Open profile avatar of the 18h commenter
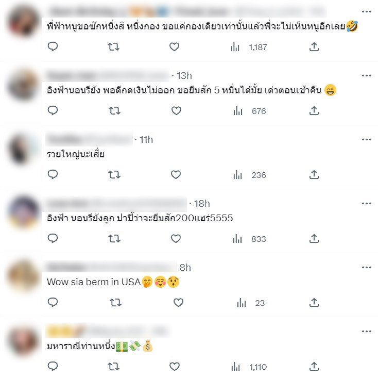This screenshot has width=378, height=377. pos(23,212)
